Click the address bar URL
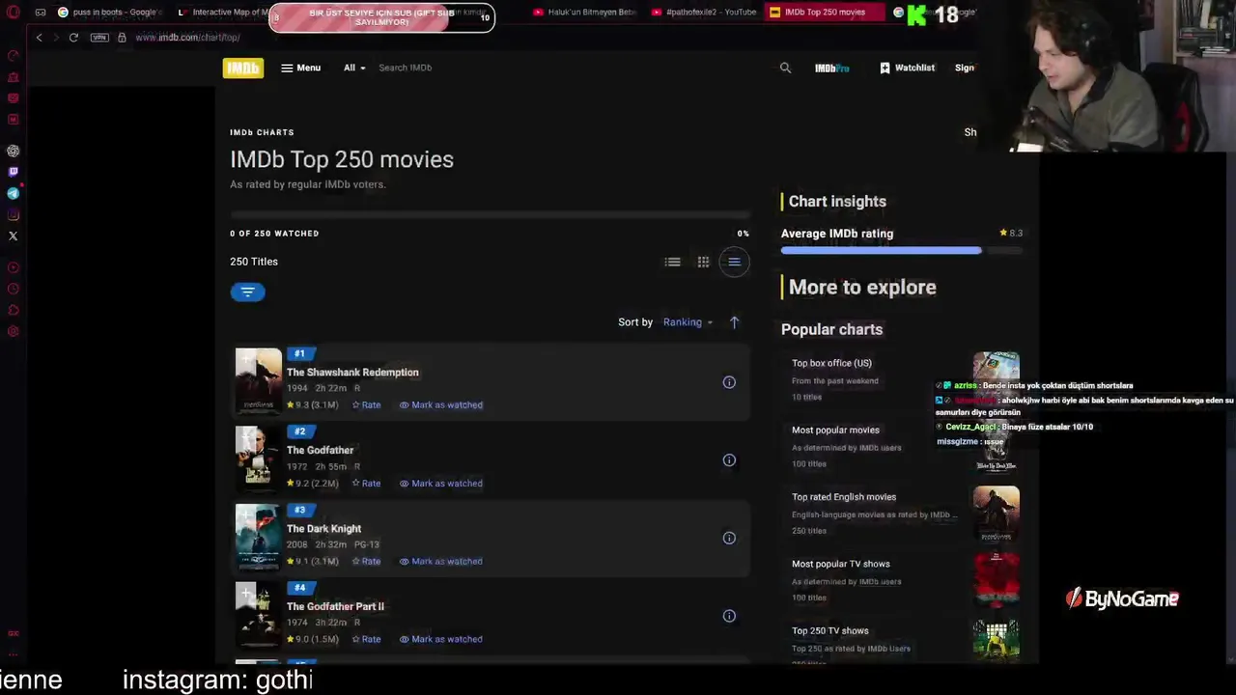 187,37
